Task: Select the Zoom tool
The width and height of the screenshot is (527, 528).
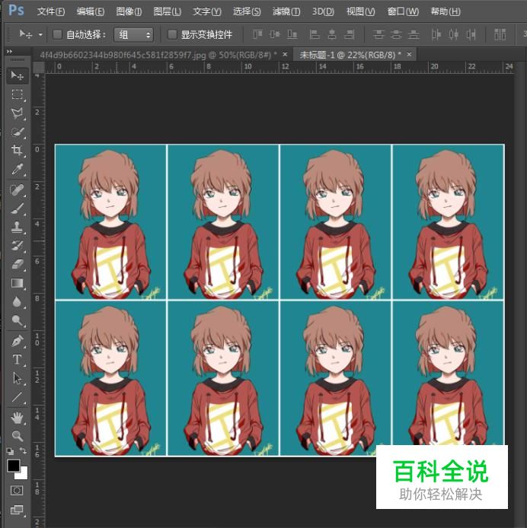Action: (17, 436)
